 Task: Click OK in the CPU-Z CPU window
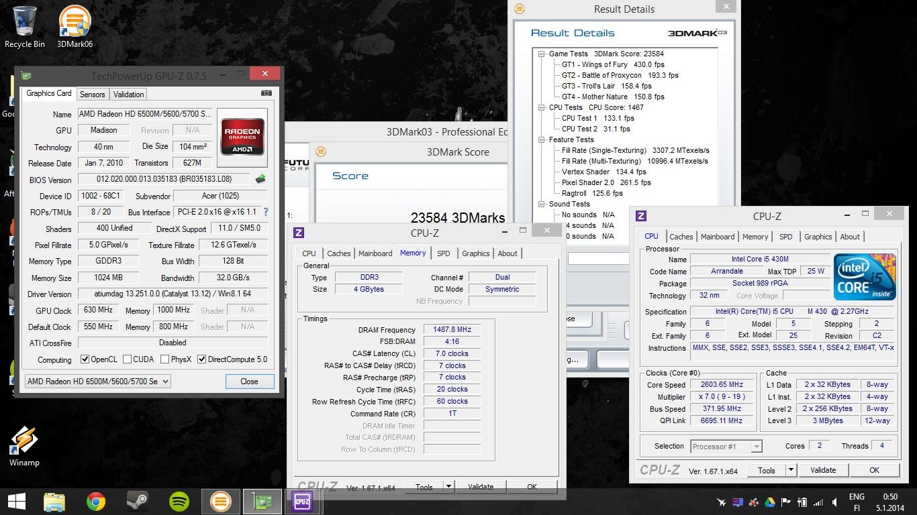tap(874, 470)
